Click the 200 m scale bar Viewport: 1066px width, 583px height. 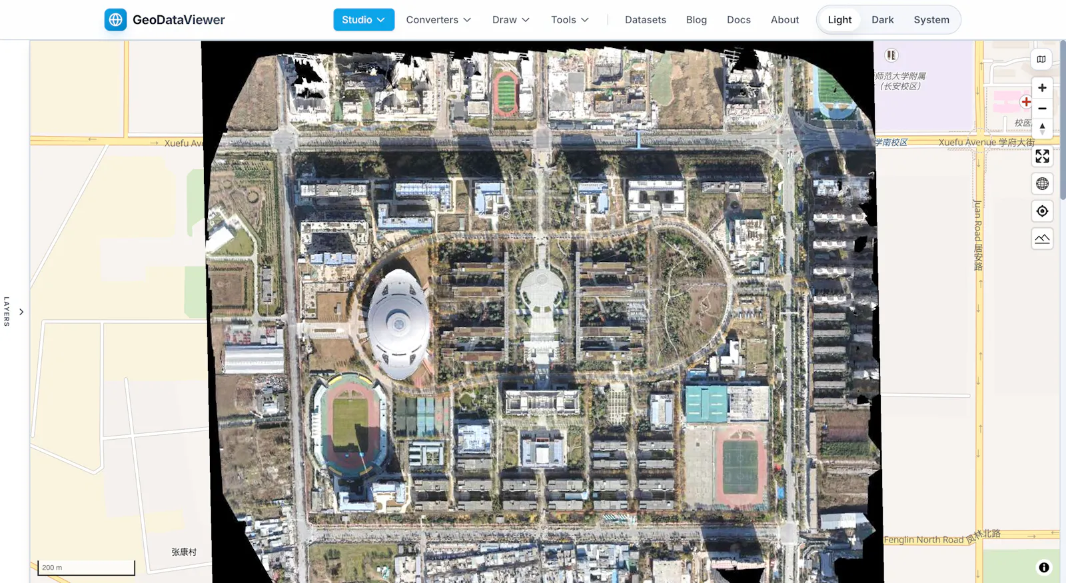pyautogui.click(x=86, y=568)
